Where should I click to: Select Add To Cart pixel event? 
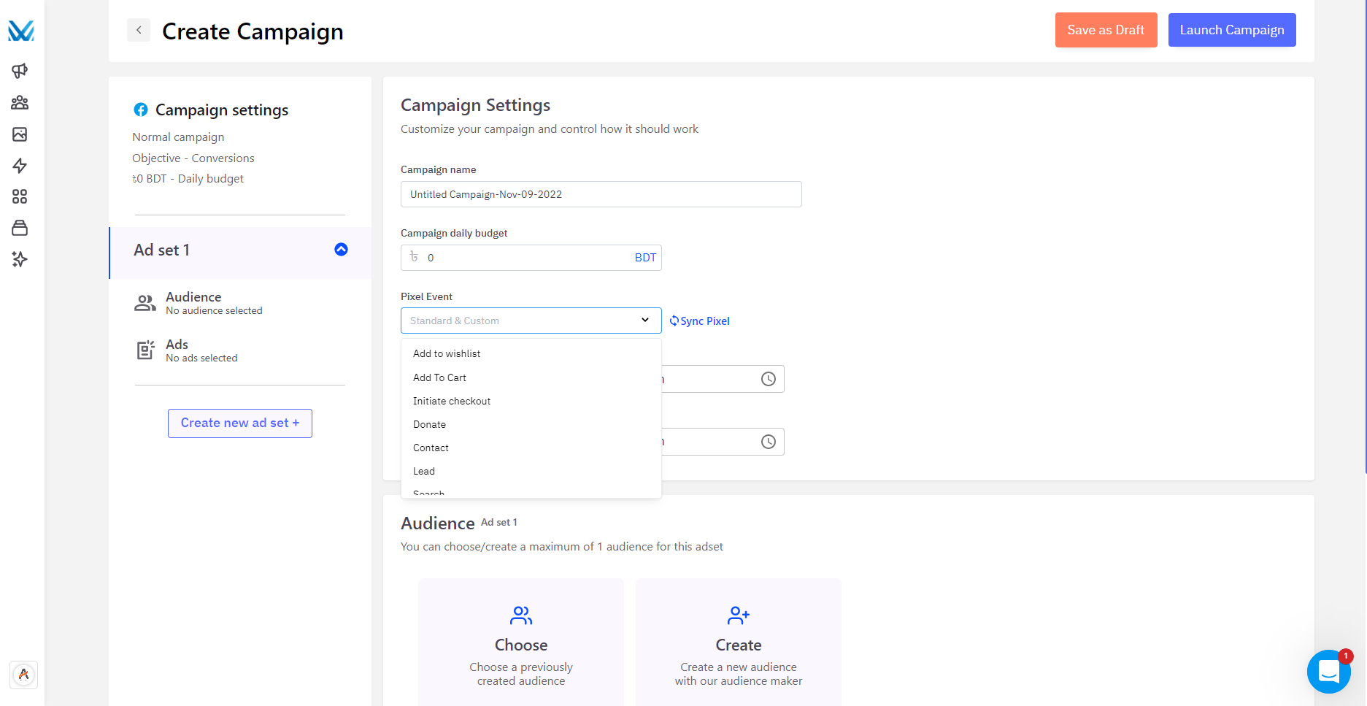coord(439,377)
